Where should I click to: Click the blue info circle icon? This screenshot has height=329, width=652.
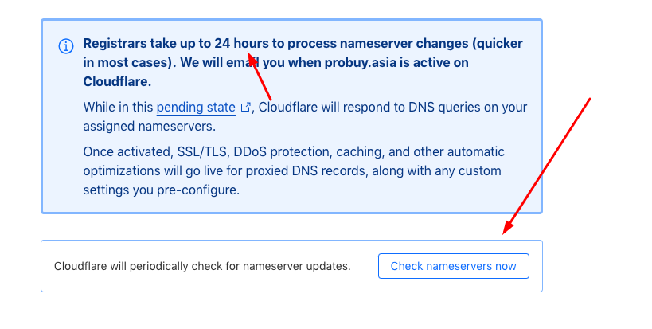[66, 45]
